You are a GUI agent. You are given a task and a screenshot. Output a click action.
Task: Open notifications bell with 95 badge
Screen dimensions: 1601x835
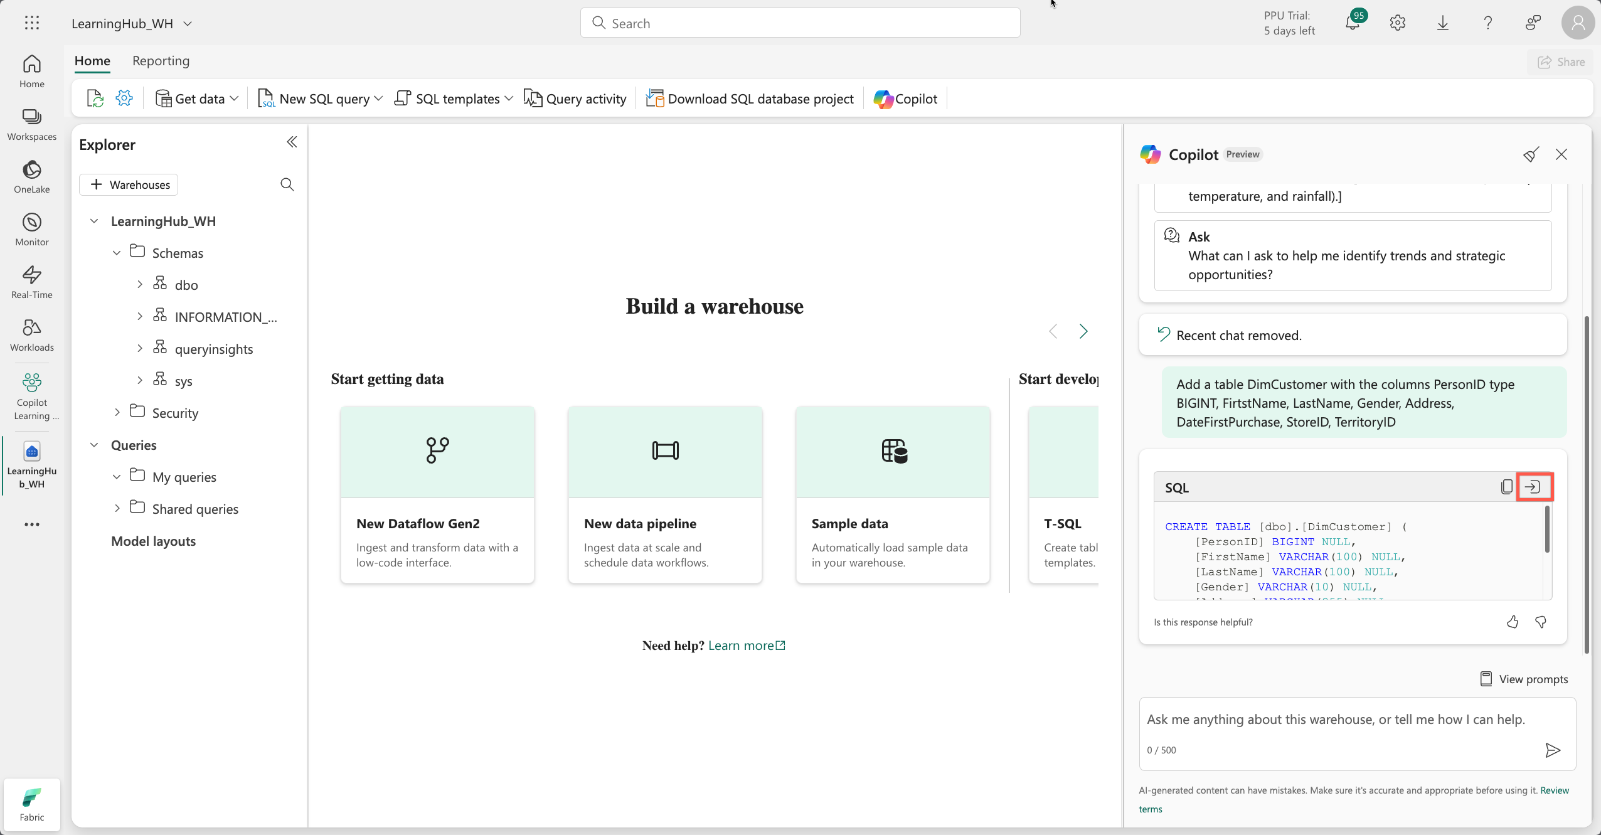coord(1353,23)
